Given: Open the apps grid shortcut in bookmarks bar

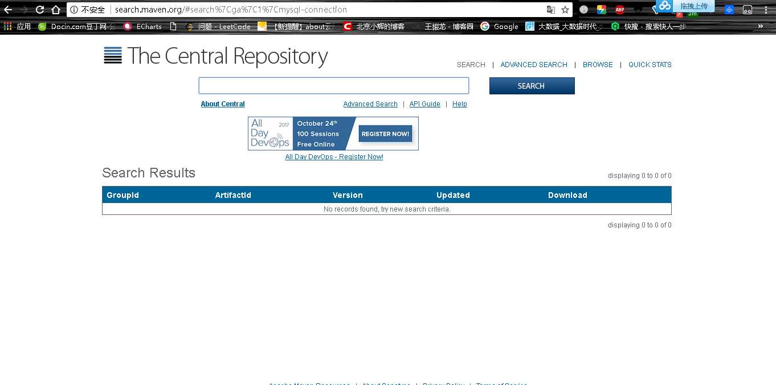Looking at the screenshot, I should coord(8,26).
